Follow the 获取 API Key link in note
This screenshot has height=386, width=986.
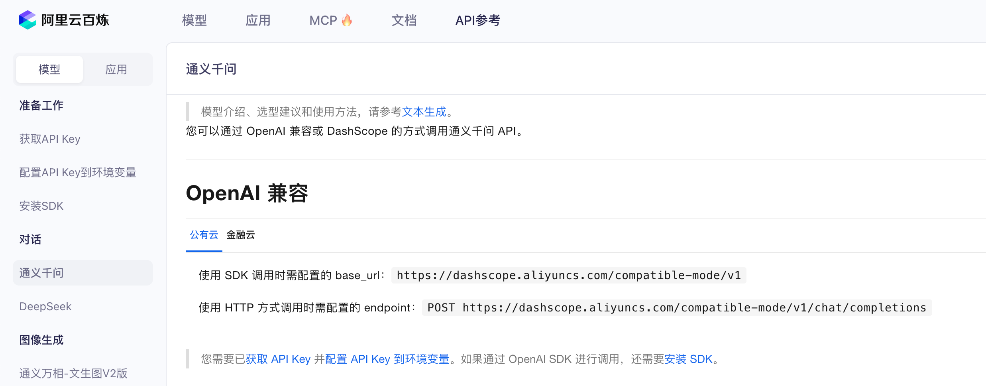pos(278,359)
